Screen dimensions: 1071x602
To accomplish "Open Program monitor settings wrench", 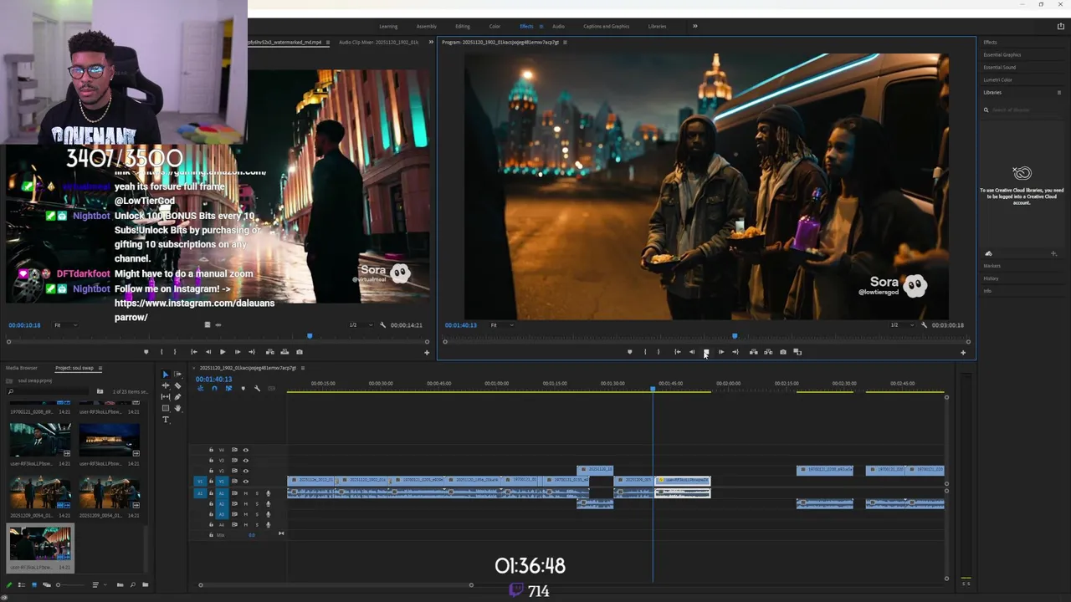I will 924,325.
